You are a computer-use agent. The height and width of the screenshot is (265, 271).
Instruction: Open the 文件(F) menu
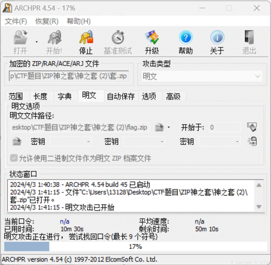16,22
